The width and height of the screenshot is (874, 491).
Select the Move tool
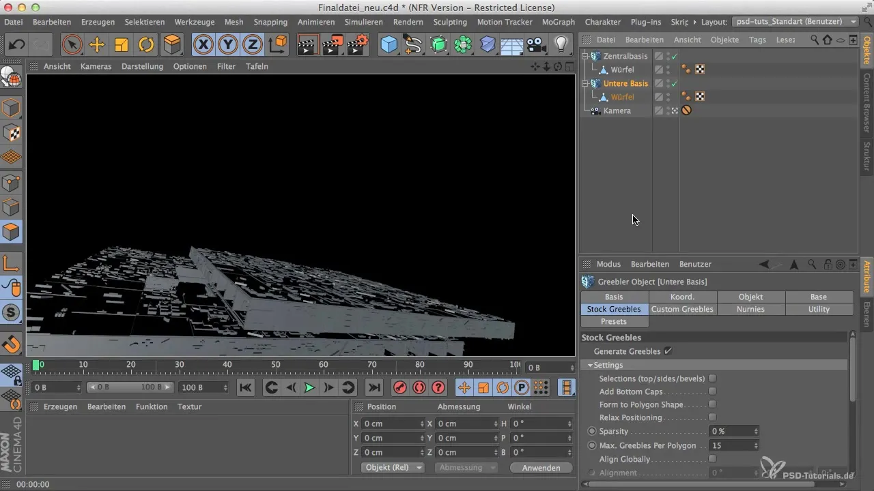pyautogui.click(x=96, y=45)
